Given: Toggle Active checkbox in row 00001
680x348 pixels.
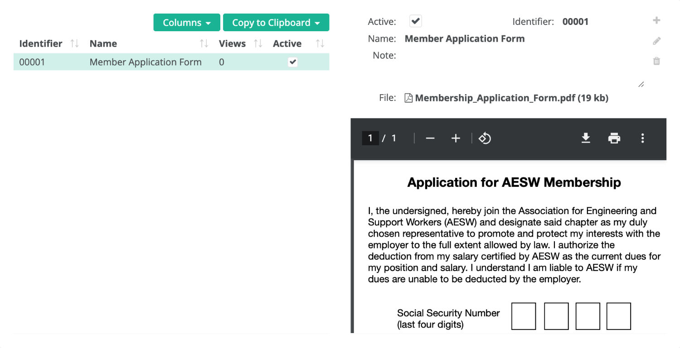Looking at the screenshot, I should [x=293, y=62].
